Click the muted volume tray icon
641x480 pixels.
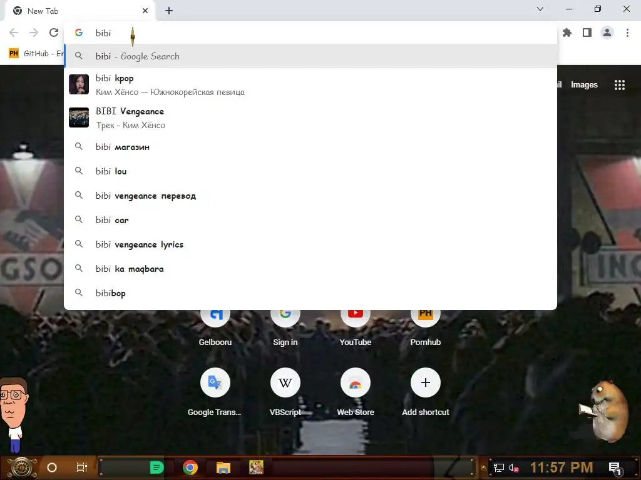pos(513,467)
